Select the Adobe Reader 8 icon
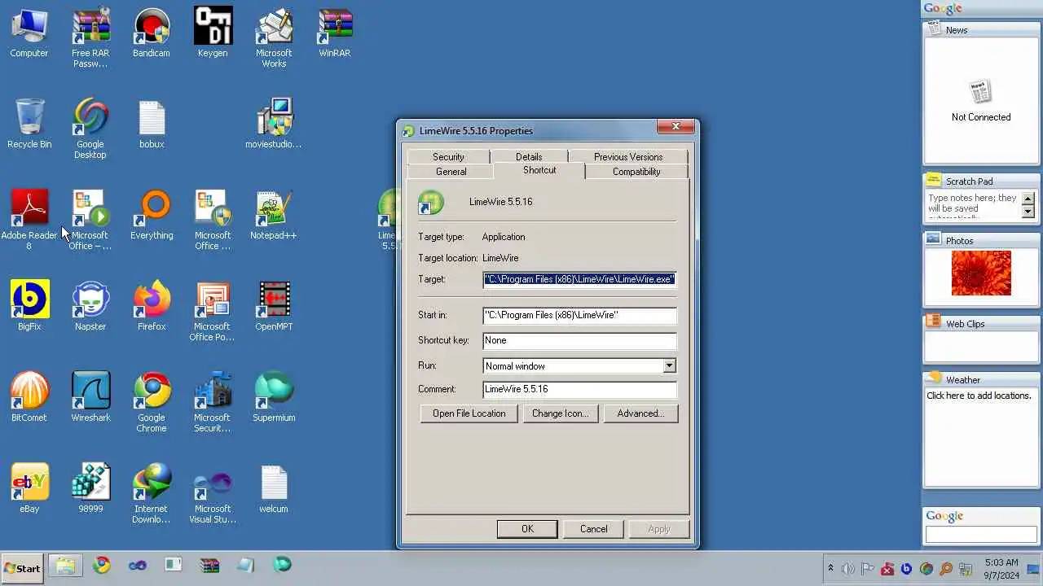This screenshot has width=1043, height=586. point(29,221)
